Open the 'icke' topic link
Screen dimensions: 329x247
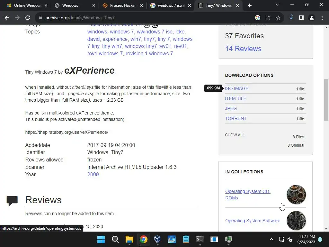pyautogui.click(x=180, y=32)
